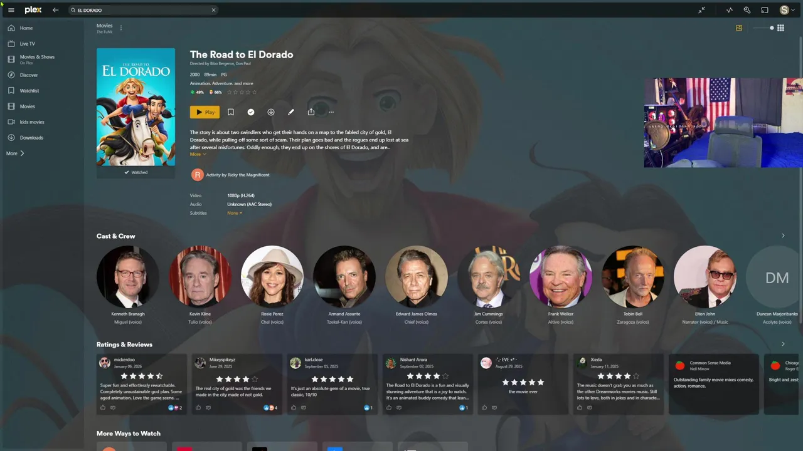Edit metadata with the pencil icon

291,112
